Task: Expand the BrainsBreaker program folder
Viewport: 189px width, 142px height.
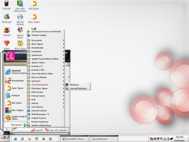Action: (46, 48)
